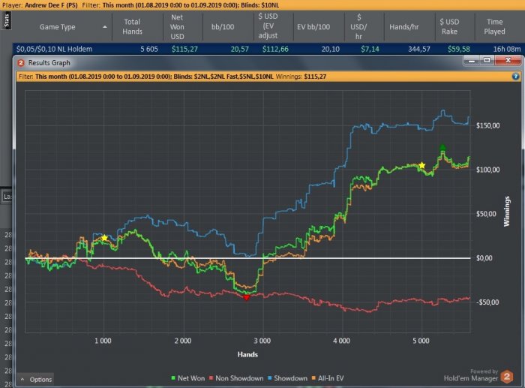Sort by bb/100 column header

228,27
